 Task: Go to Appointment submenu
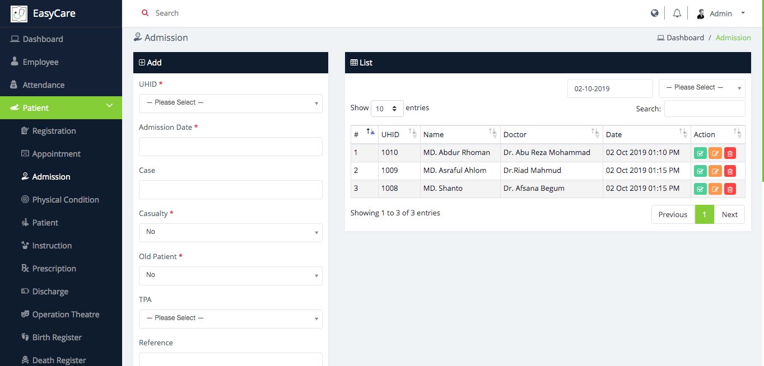tap(61, 154)
